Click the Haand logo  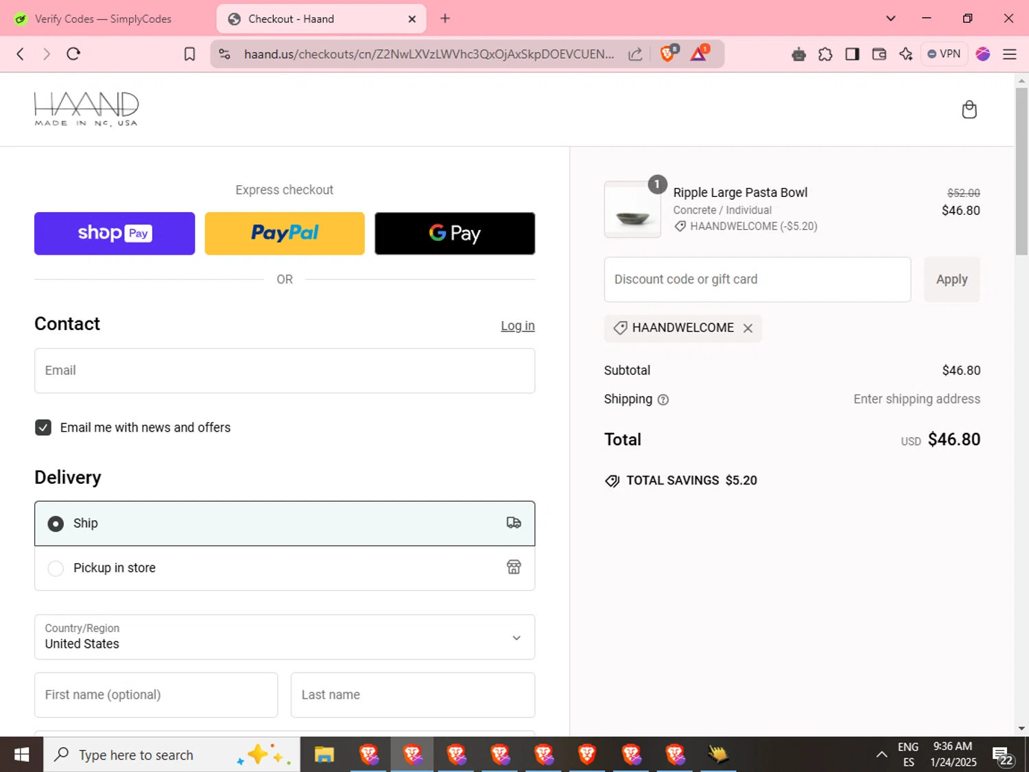(x=86, y=109)
